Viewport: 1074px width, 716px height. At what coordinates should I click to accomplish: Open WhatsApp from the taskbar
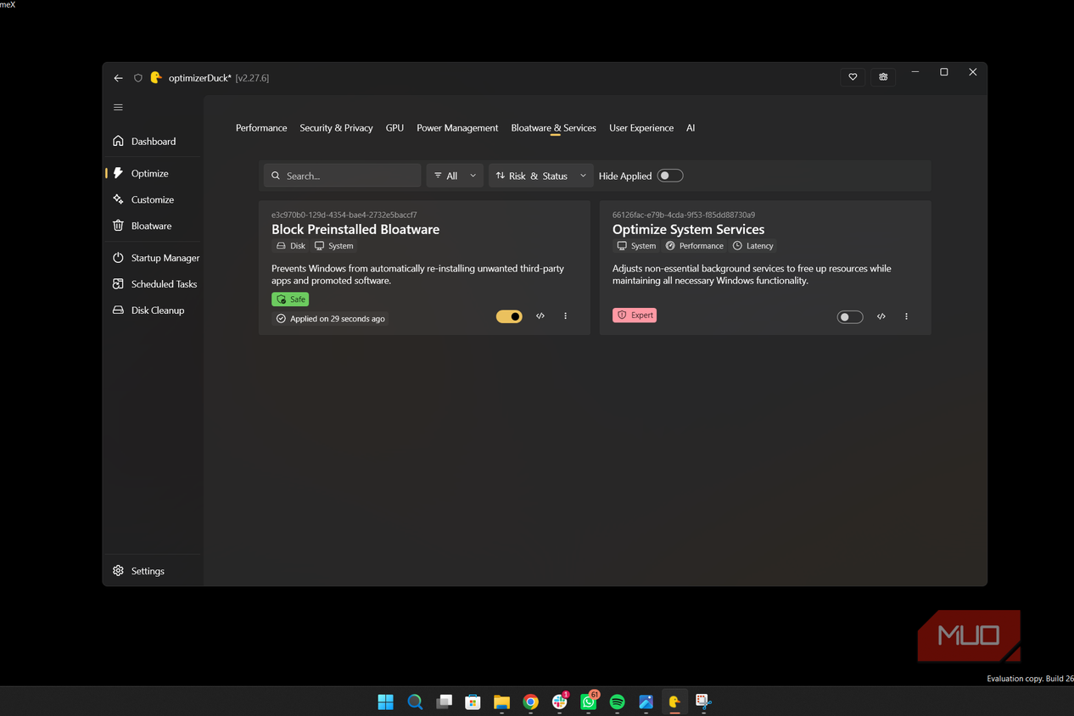pyautogui.click(x=589, y=702)
